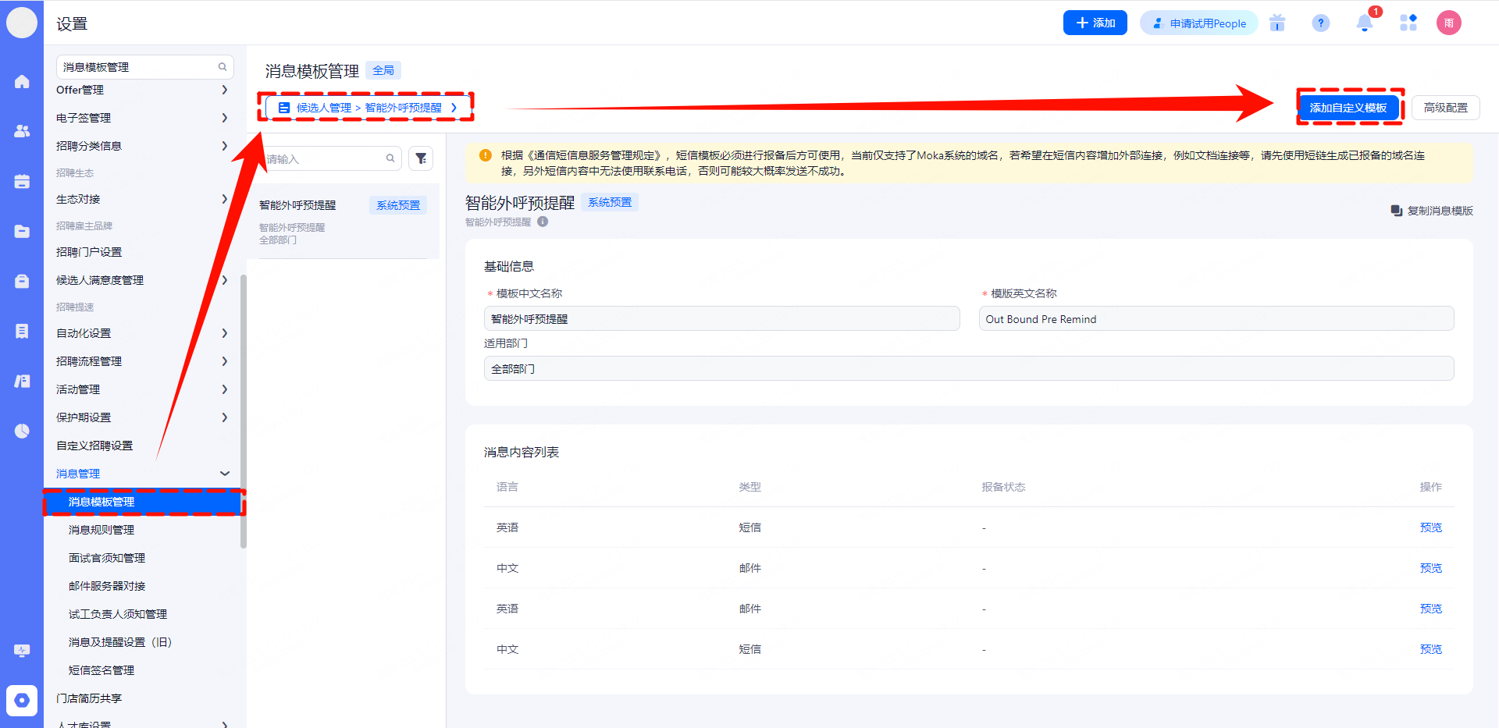Select 试工负责人须知管理 submenu item
1499x728 pixels.
click(118, 614)
